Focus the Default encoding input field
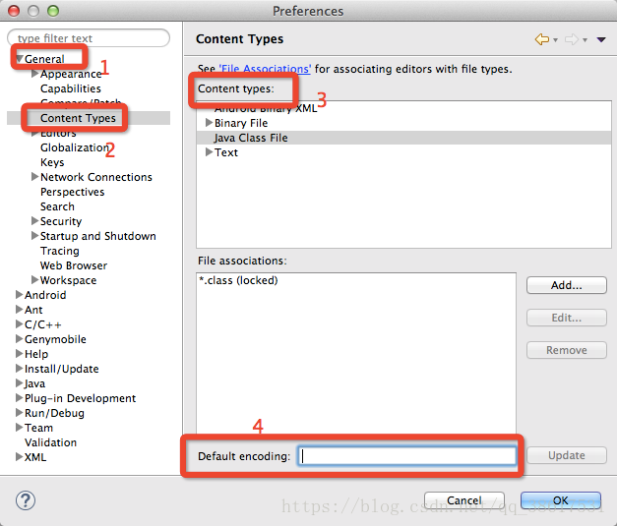The image size is (617, 526). pyautogui.click(x=406, y=456)
